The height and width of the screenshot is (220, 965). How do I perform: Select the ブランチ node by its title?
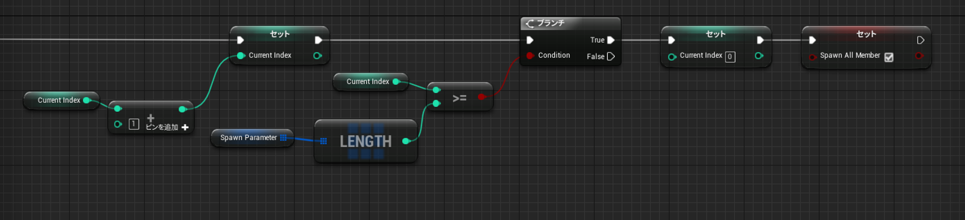(x=551, y=23)
